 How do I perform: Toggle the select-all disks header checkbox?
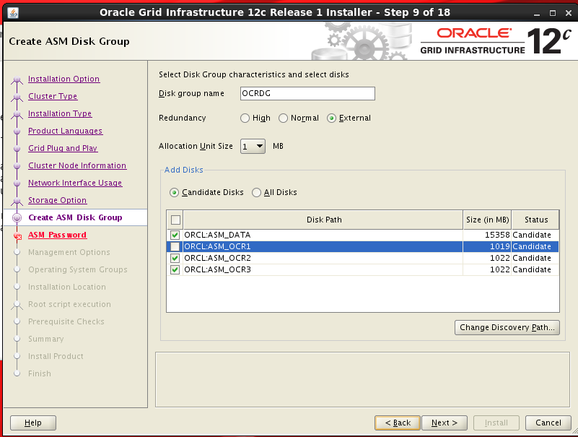coord(175,220)
